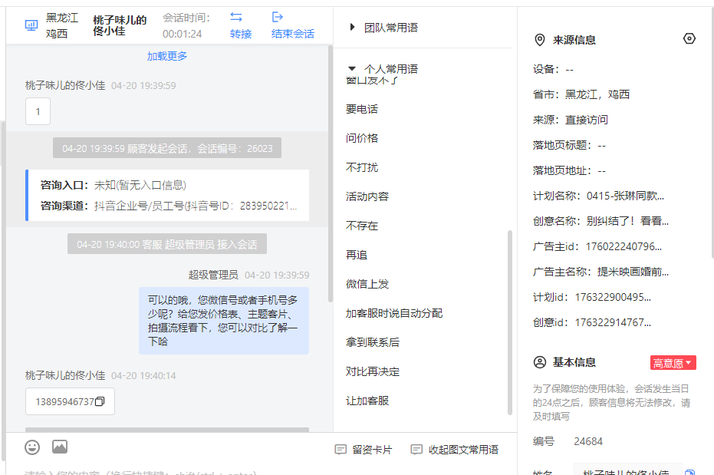The height and width of the screenshot is (475, 714).
Task: Click the 广告主名称 提米映画婚前 value
Action: 633,272
